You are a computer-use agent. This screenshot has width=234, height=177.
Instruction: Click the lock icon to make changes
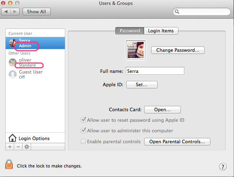pos(9,164)
